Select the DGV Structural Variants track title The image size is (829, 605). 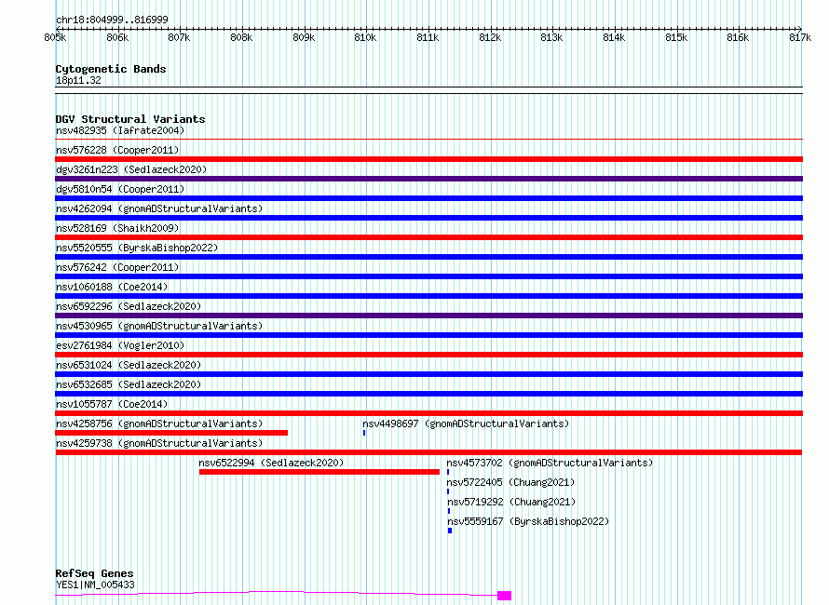(130, 119)
